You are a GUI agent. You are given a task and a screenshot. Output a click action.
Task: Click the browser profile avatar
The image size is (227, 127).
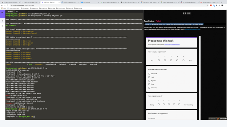[x=222, y=5]
